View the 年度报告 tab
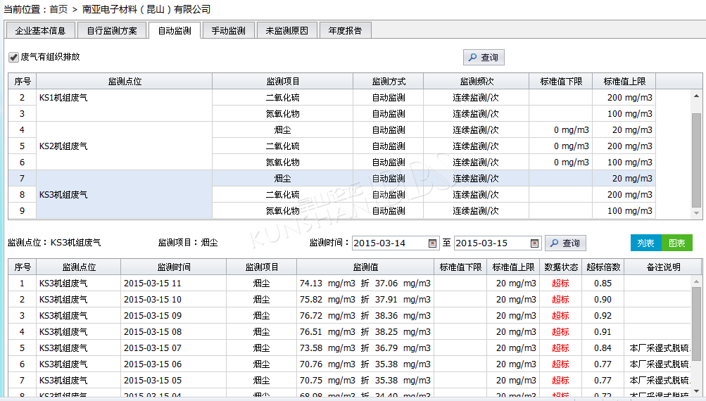Image resolution: width=706 pixels, height=401 pixels. [345, 31]
